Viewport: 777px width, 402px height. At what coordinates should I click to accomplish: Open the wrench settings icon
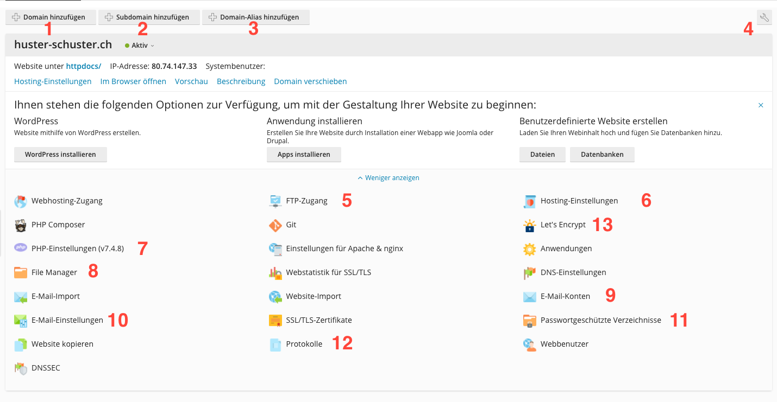764,17
